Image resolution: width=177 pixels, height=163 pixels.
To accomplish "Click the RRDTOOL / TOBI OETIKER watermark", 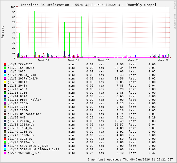I will tap(174, 15).
